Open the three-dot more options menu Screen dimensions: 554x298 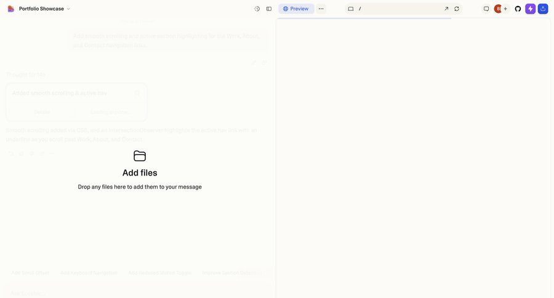pos(321,9)
